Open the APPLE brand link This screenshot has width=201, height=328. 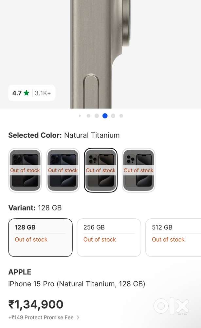20,272
